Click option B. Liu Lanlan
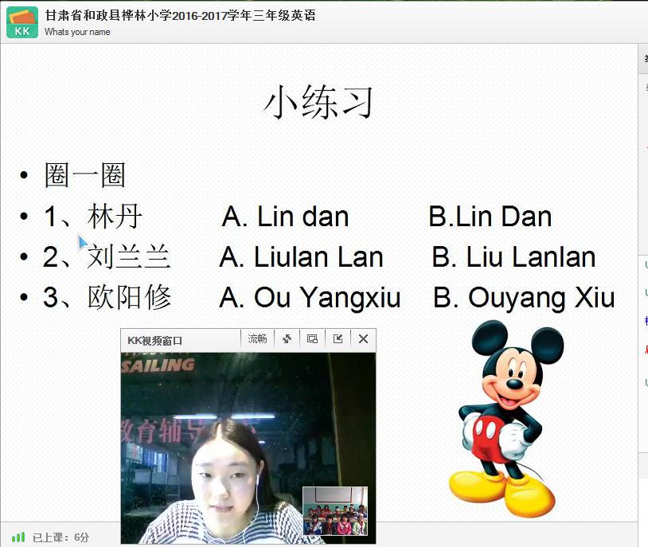648x547 pixels. pyautogui.click(x=513, y=256)
